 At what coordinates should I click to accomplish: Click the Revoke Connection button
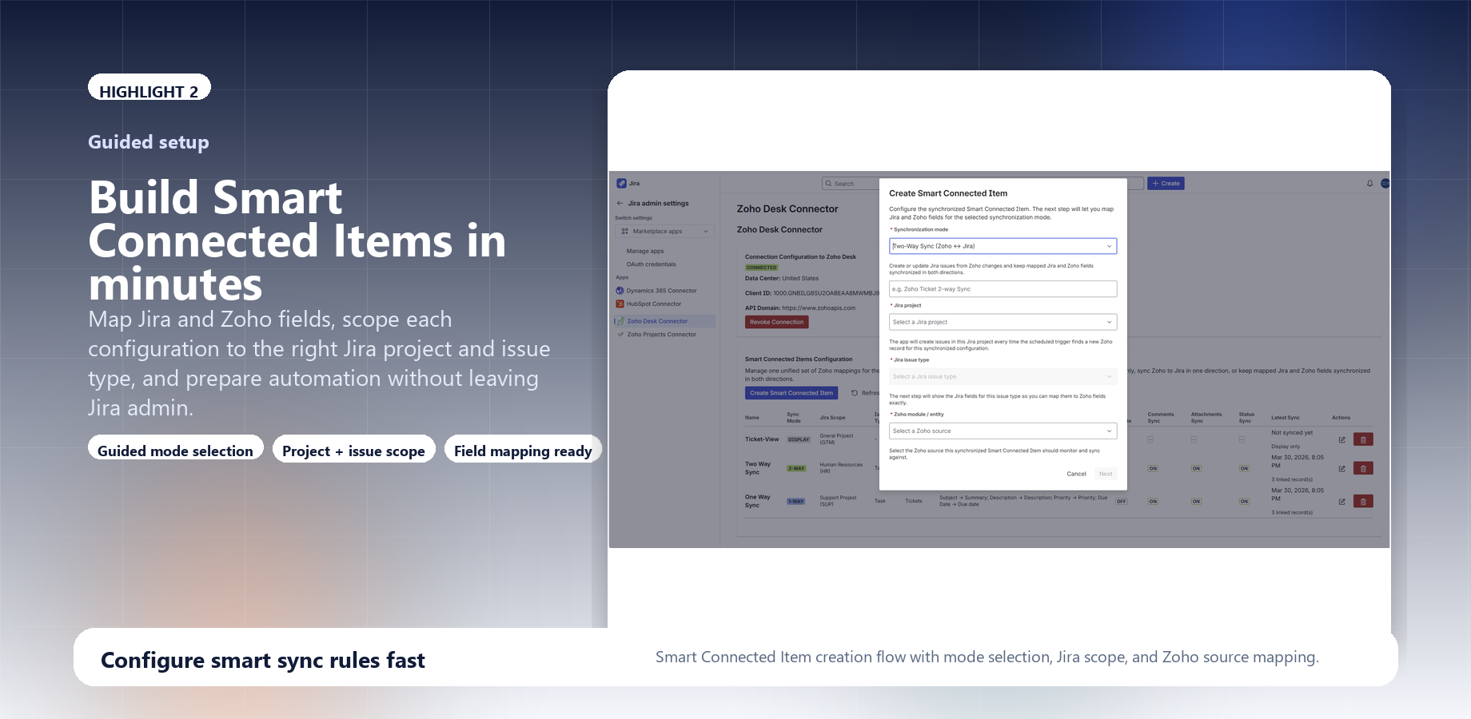(x=776, y=321)
